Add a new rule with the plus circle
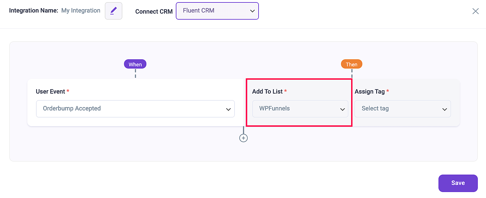486x198 pixels. tap(244, 138)
